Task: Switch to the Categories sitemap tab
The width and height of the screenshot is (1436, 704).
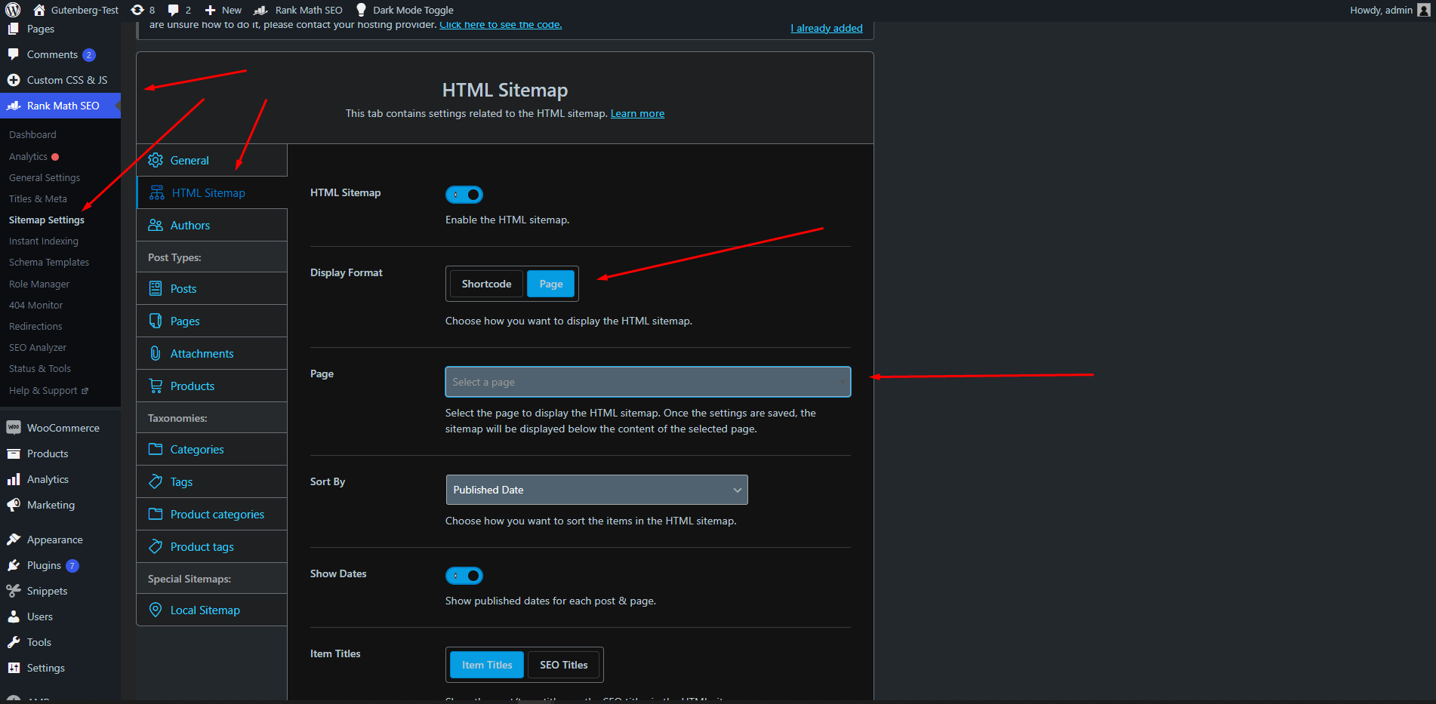Action: (x=197, y=449)
